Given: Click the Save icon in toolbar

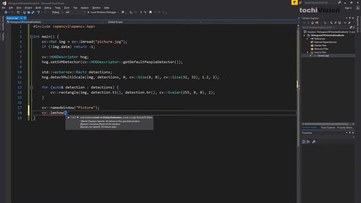Looking at the screenshot, I should [x=29, y=12].
